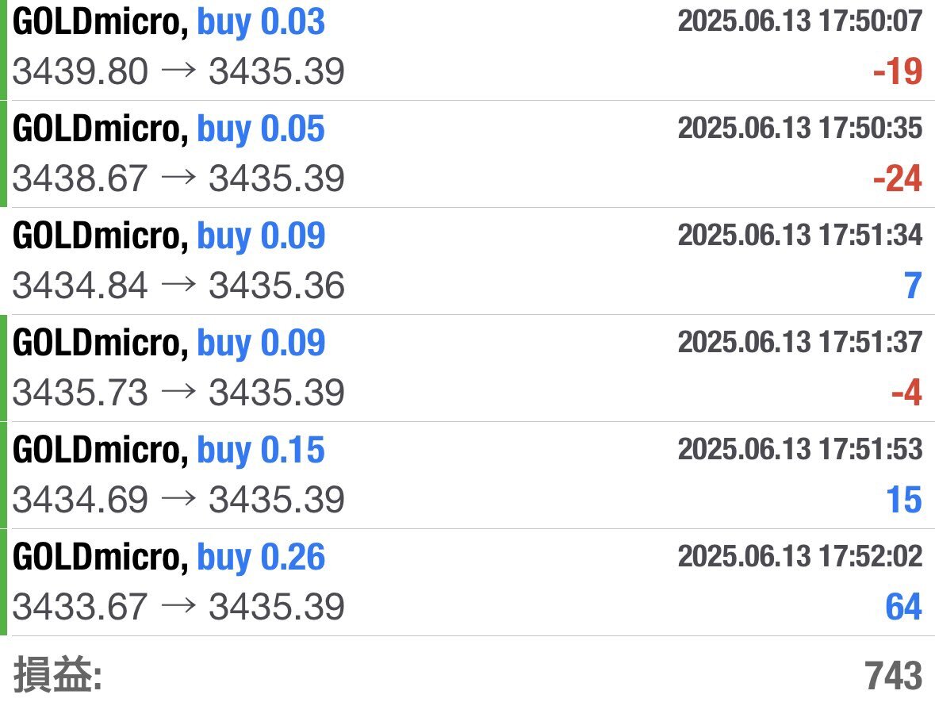This screenshot has width=935, height=706.
Task: Click the total profit 743
Action: coord(893,677)
